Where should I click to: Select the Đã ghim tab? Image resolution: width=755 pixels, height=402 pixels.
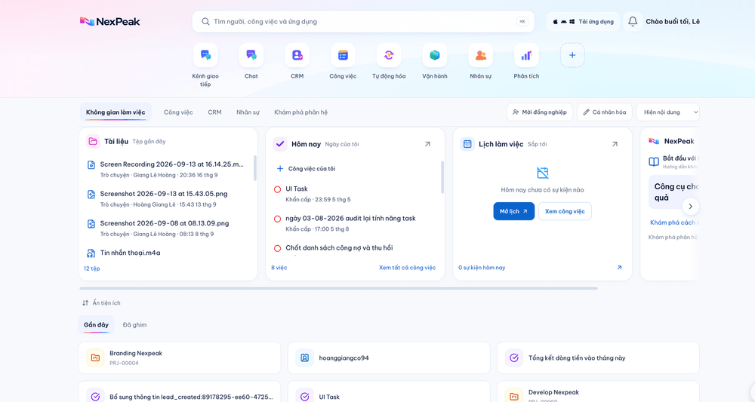click(x=135, y=324)
